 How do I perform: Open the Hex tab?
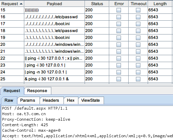(x=71, y=100)
